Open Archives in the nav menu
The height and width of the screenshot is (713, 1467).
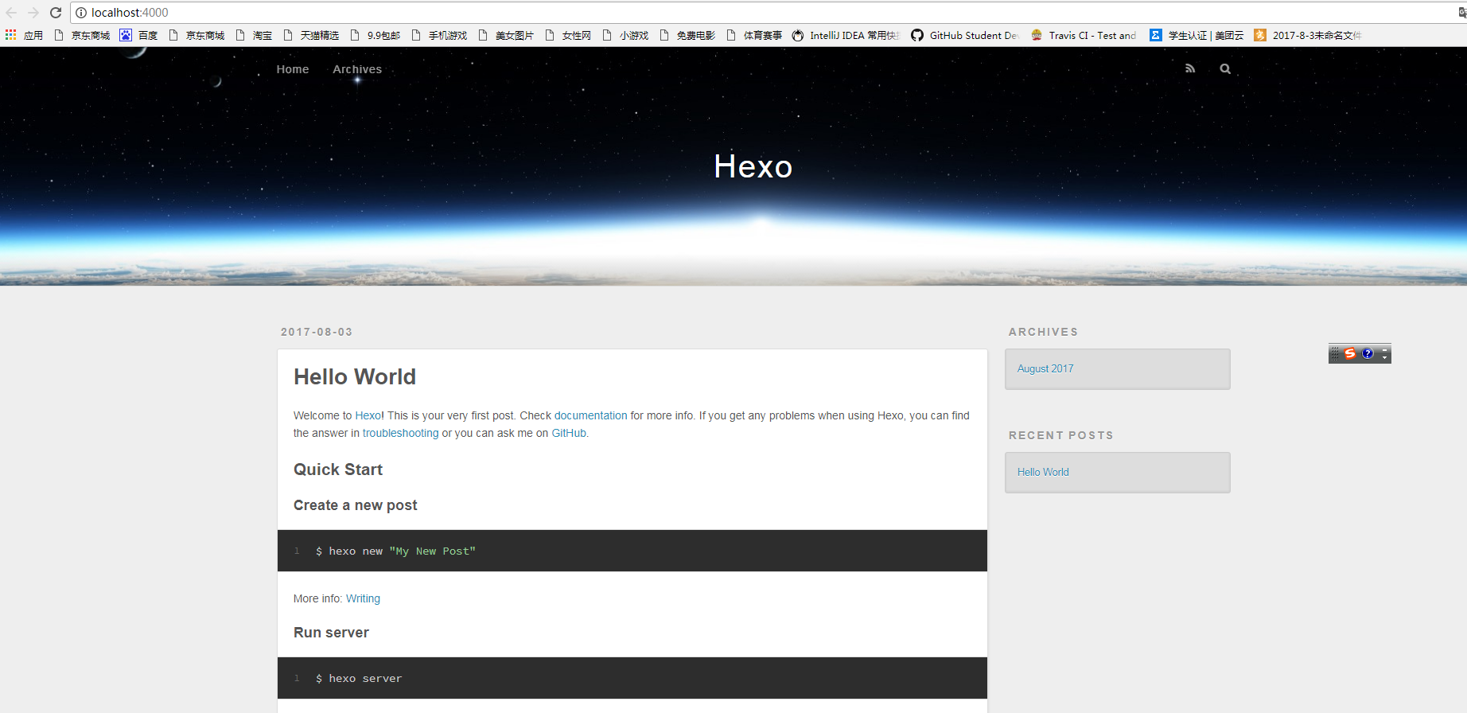pyautogui.click(x=357, y=69)
